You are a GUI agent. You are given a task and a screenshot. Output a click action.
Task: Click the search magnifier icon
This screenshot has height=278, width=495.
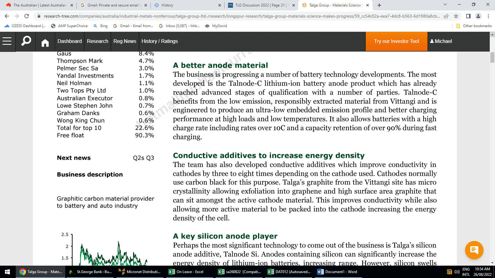[x=26, y=41]
